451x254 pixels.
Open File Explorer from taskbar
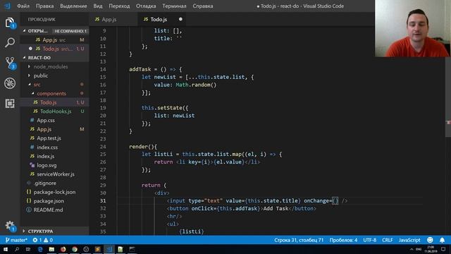coord(51,249)
